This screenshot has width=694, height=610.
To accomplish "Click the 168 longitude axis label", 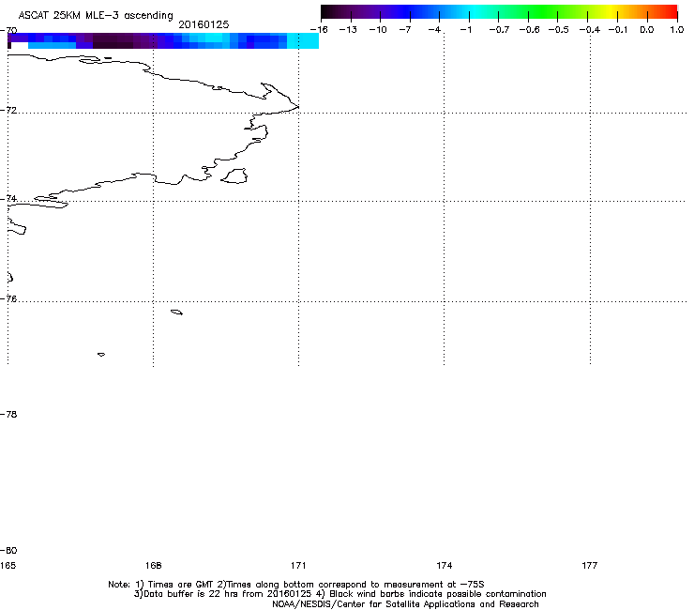I will pyautogui.click(x=153, y=565).
